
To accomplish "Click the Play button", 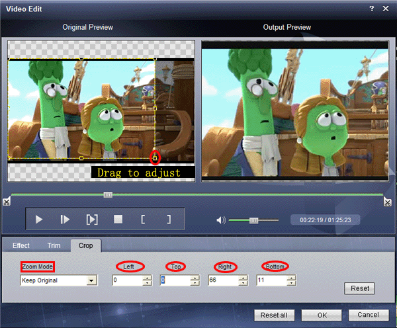I will point(39,220).
